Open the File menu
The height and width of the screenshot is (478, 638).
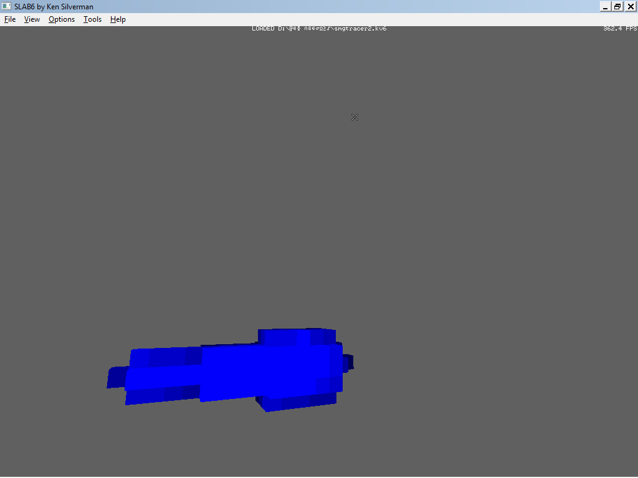coord(9,19)
